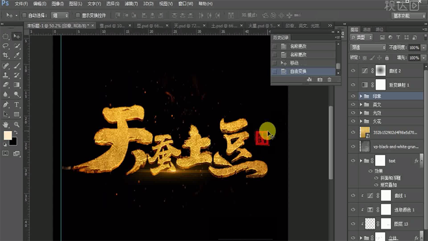Image resolution: width=428 pixels, height=241 pixels.
Task: Switch to 通道 panel tab
Action: 366,29
